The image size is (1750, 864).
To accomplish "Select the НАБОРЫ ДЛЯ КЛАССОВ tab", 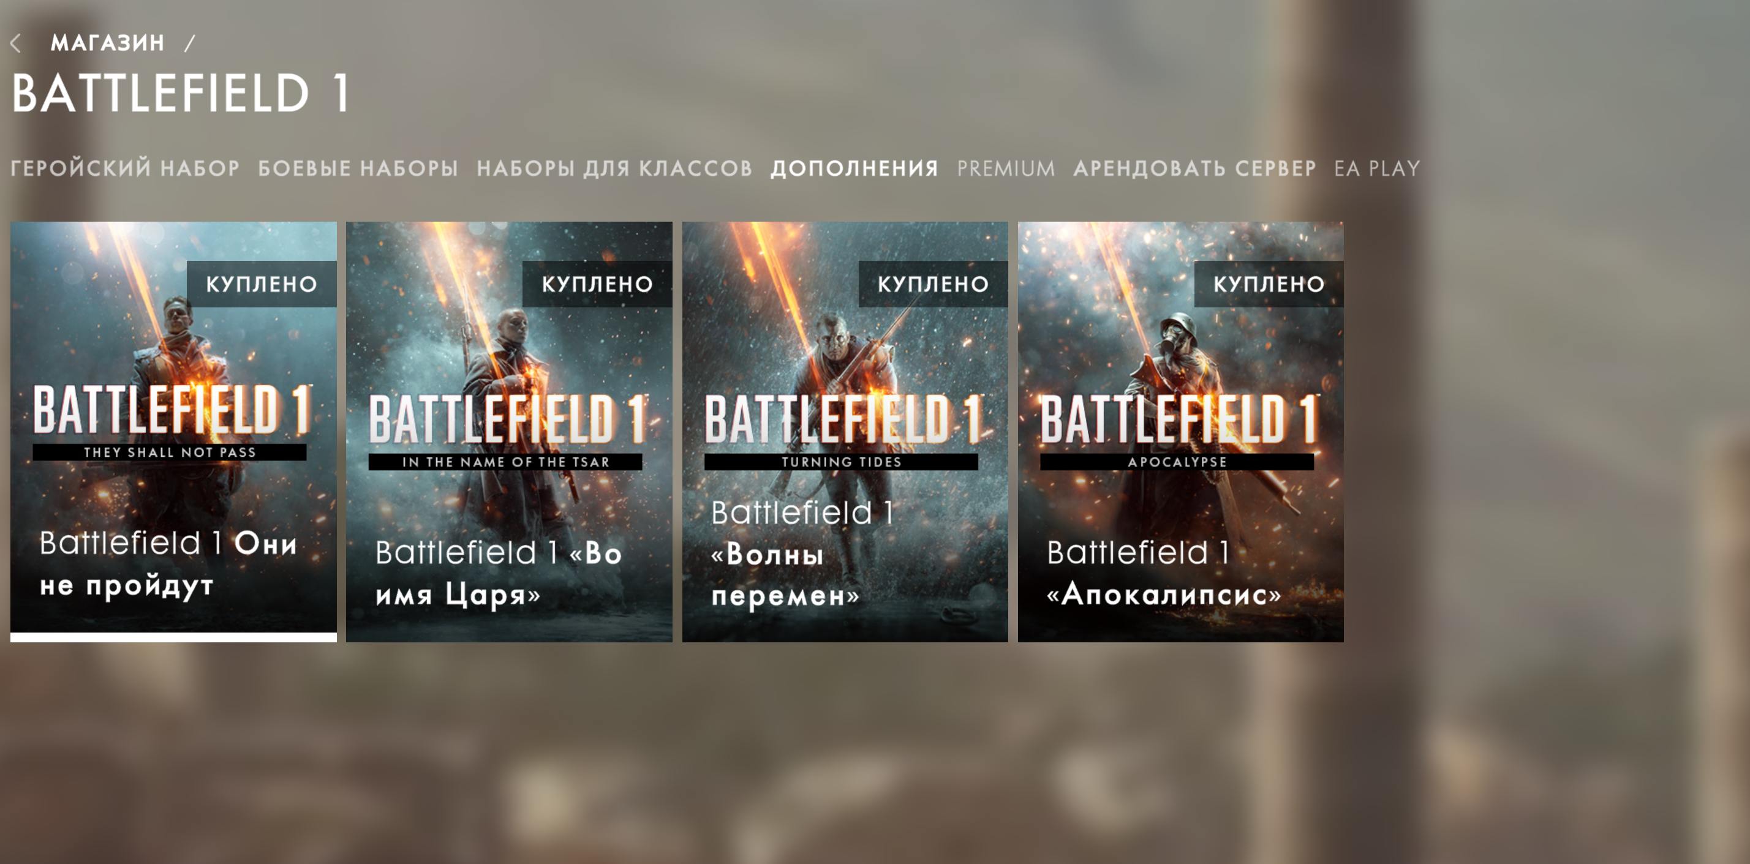I will click(614, 168).
